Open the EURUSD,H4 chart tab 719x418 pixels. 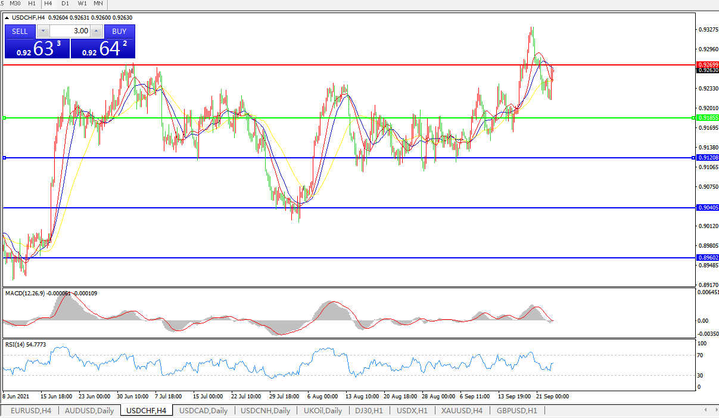tap(31, 410)
